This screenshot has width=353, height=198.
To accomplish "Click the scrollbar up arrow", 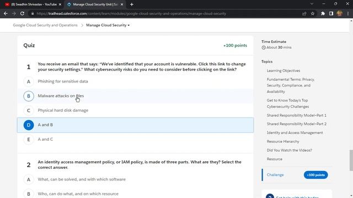I will [x=351, y=21].
